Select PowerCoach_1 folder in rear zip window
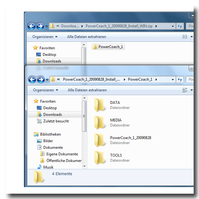The image size is (199, 199). pyautogui.click(x=108, y=47)
